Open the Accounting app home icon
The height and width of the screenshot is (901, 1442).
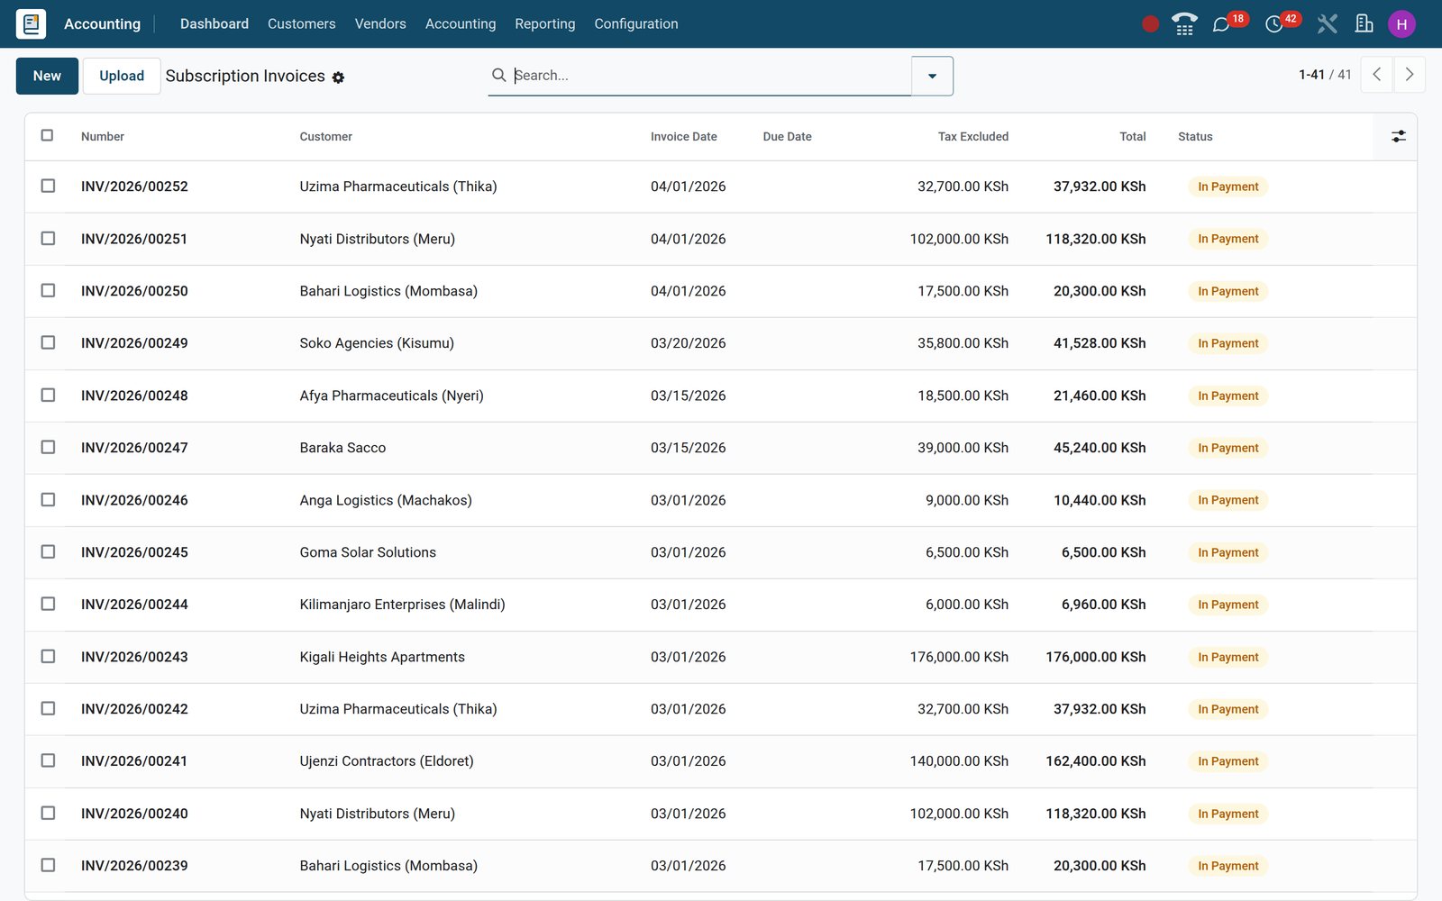click(x=31, y=23)
